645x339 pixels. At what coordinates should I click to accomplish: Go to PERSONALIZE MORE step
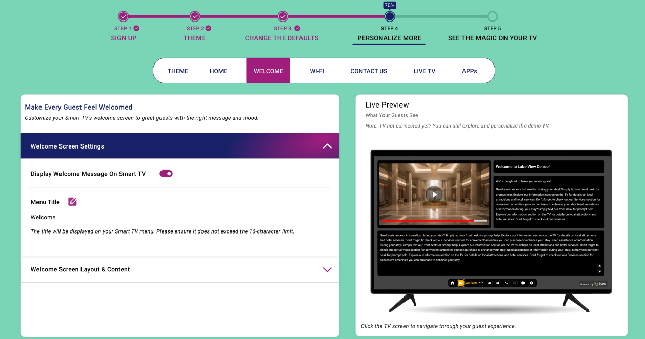[389, 38]
